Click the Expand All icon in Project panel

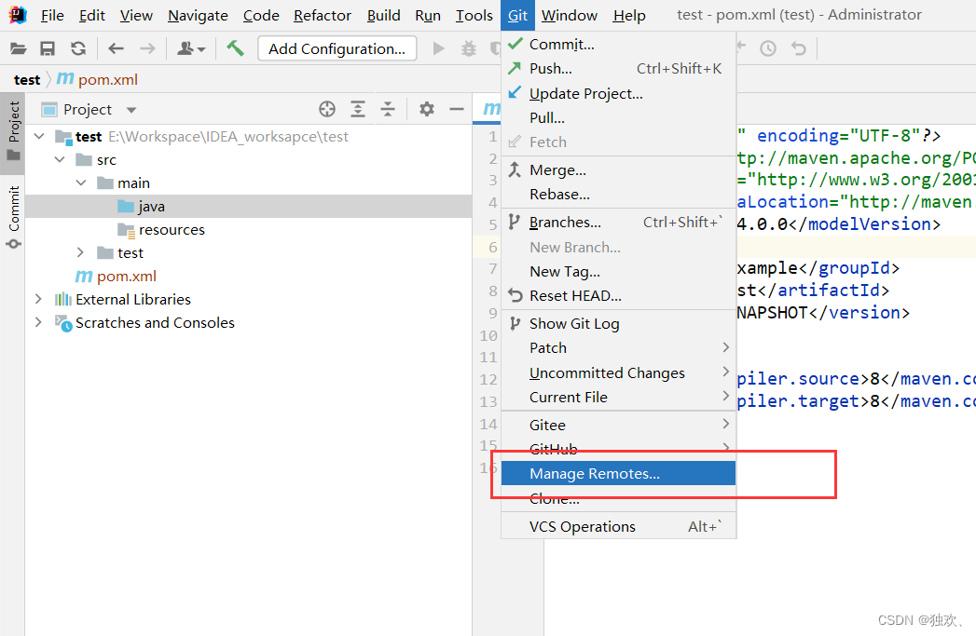tap(358, 110)
